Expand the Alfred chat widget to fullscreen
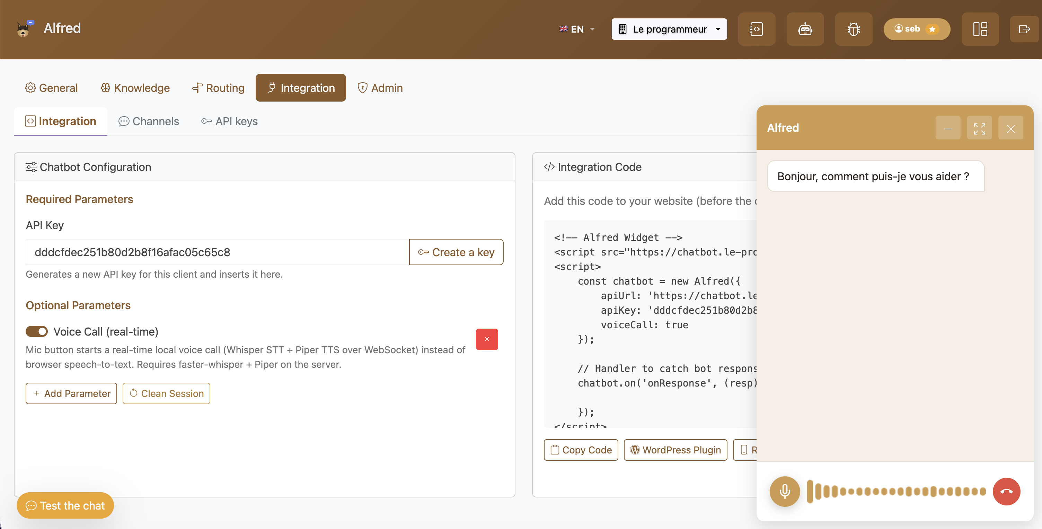Image resolution: width=1042 pixels, height=529 pixels. click(x=979, y=128)
